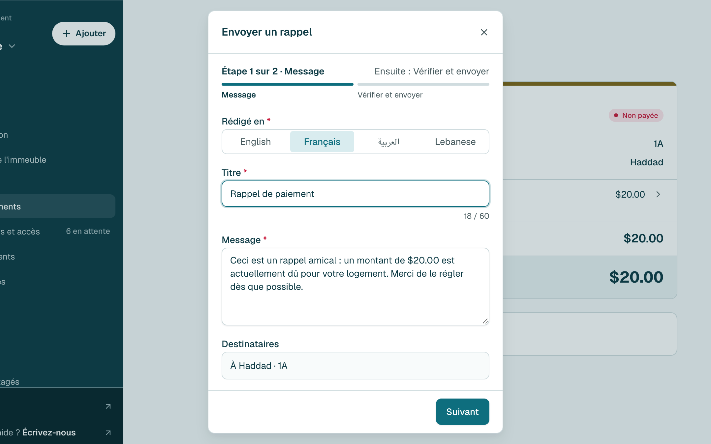Select Lebanese as the writing language
This screenshot has width=711, height=444.
(455, 142)
